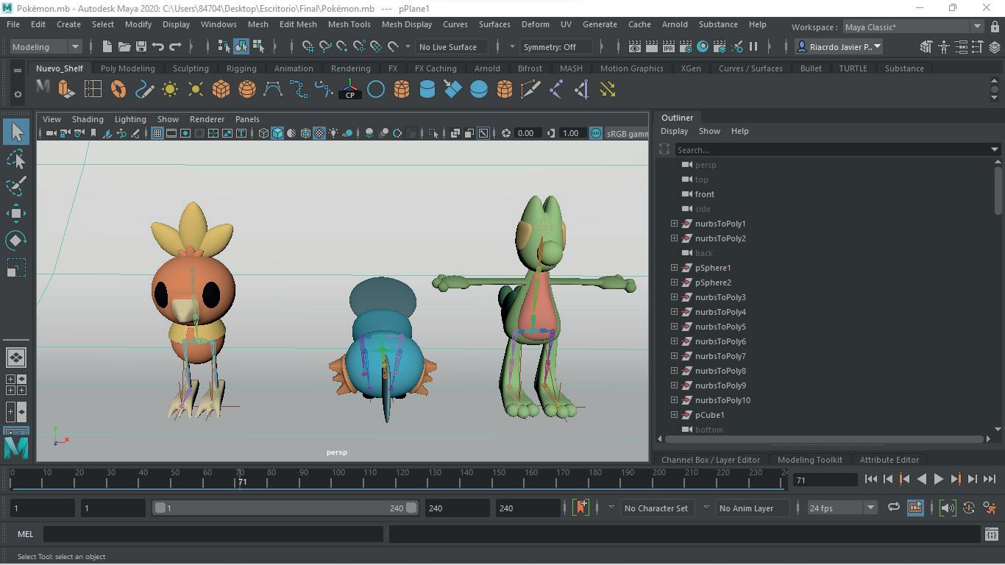Open the Riacrdo Javier account menu

[x=839, y=46]
